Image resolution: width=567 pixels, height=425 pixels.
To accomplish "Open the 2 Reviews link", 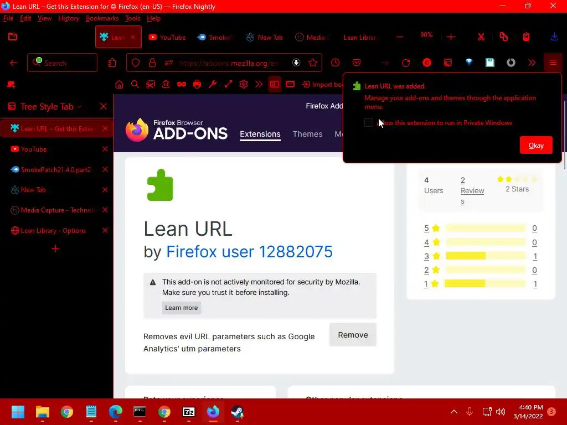I will point(472,190).
